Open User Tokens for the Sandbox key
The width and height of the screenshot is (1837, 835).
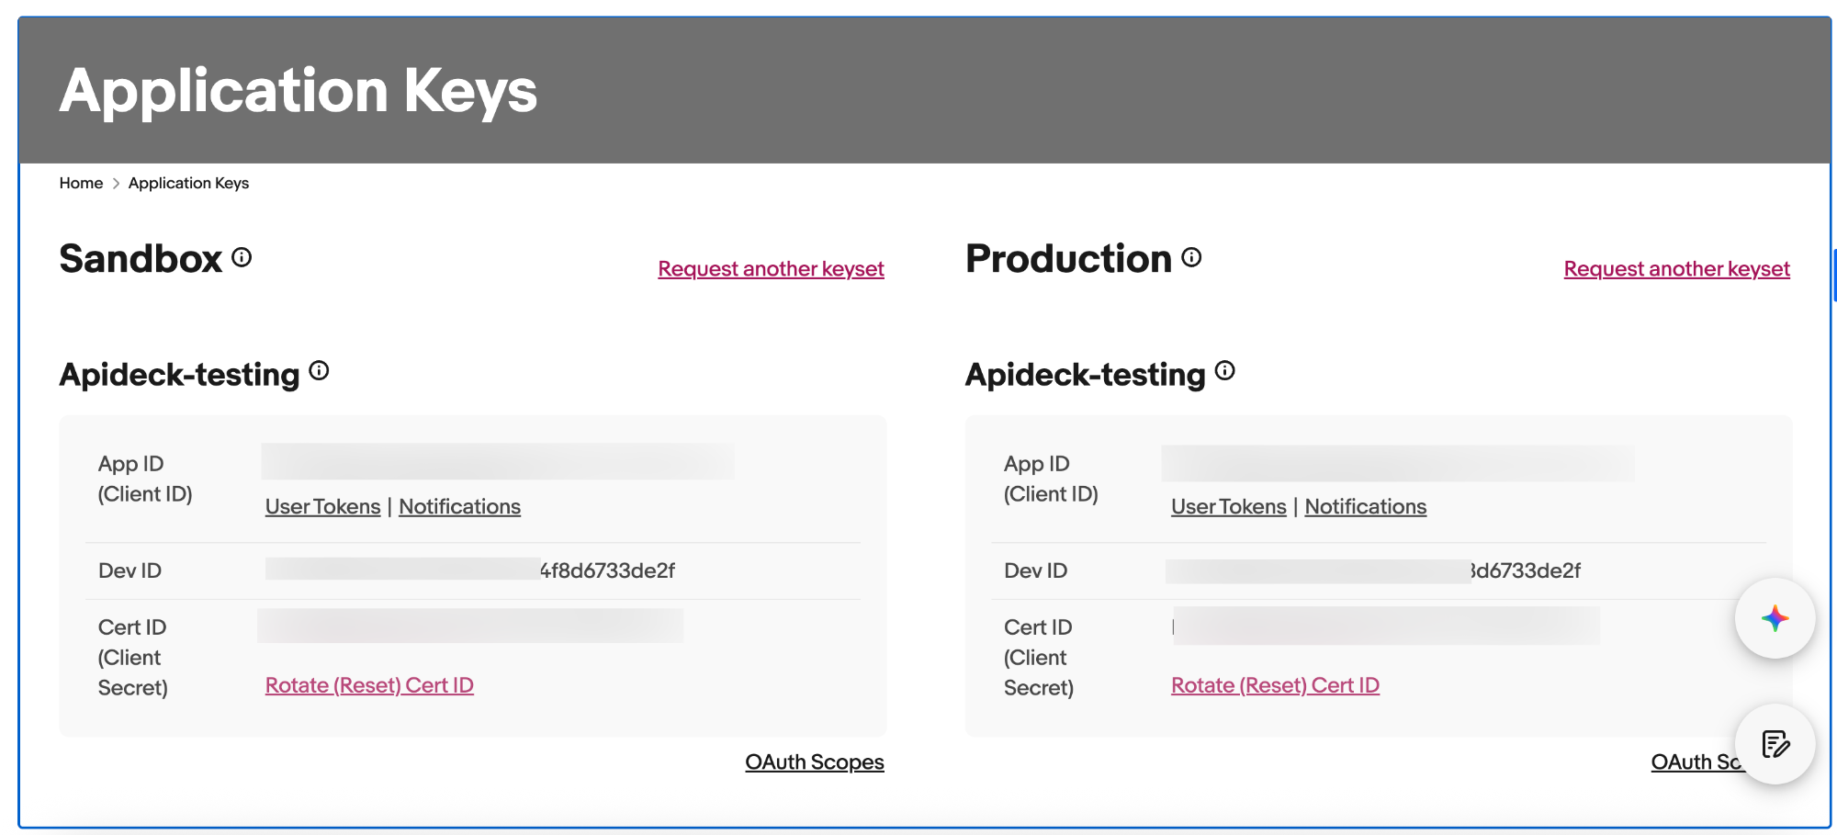click(321, 506)
